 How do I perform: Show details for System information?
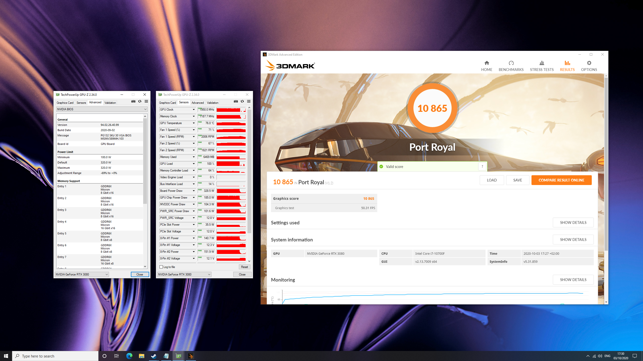click(573, 239)
